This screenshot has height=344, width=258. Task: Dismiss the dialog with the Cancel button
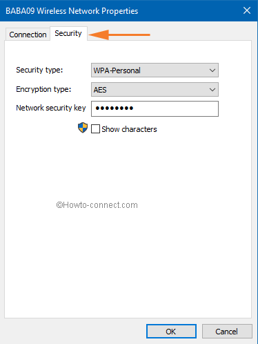227,332
